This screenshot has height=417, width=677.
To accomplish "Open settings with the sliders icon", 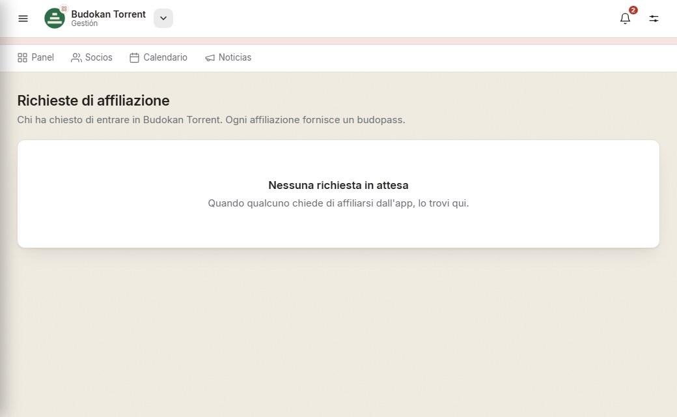I will [654, 19].
